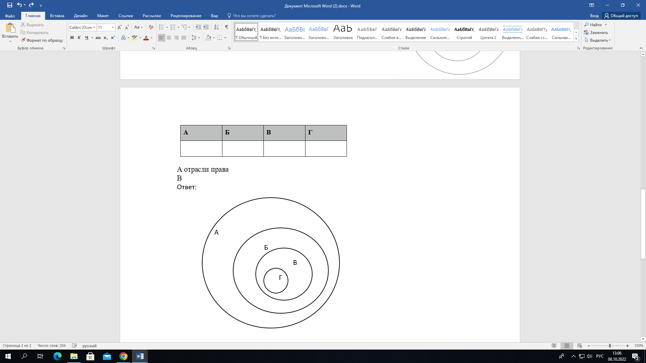
Task: Decrease paragraph indent
Action: pyautogui.click(x=199, y=27)
